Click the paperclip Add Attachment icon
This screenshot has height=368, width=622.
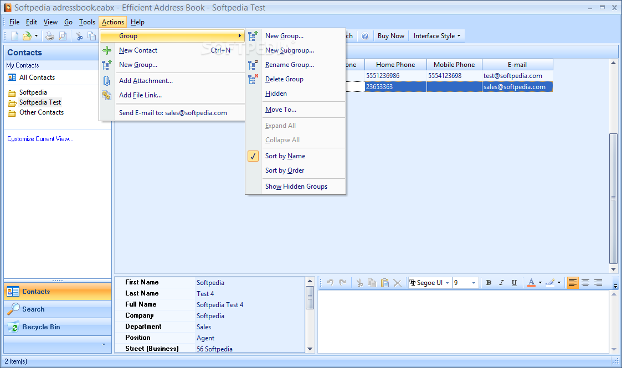tap(107, 81)
